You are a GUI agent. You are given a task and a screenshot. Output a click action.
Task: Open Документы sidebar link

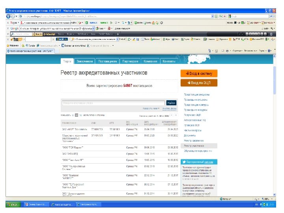click(190, 135)
